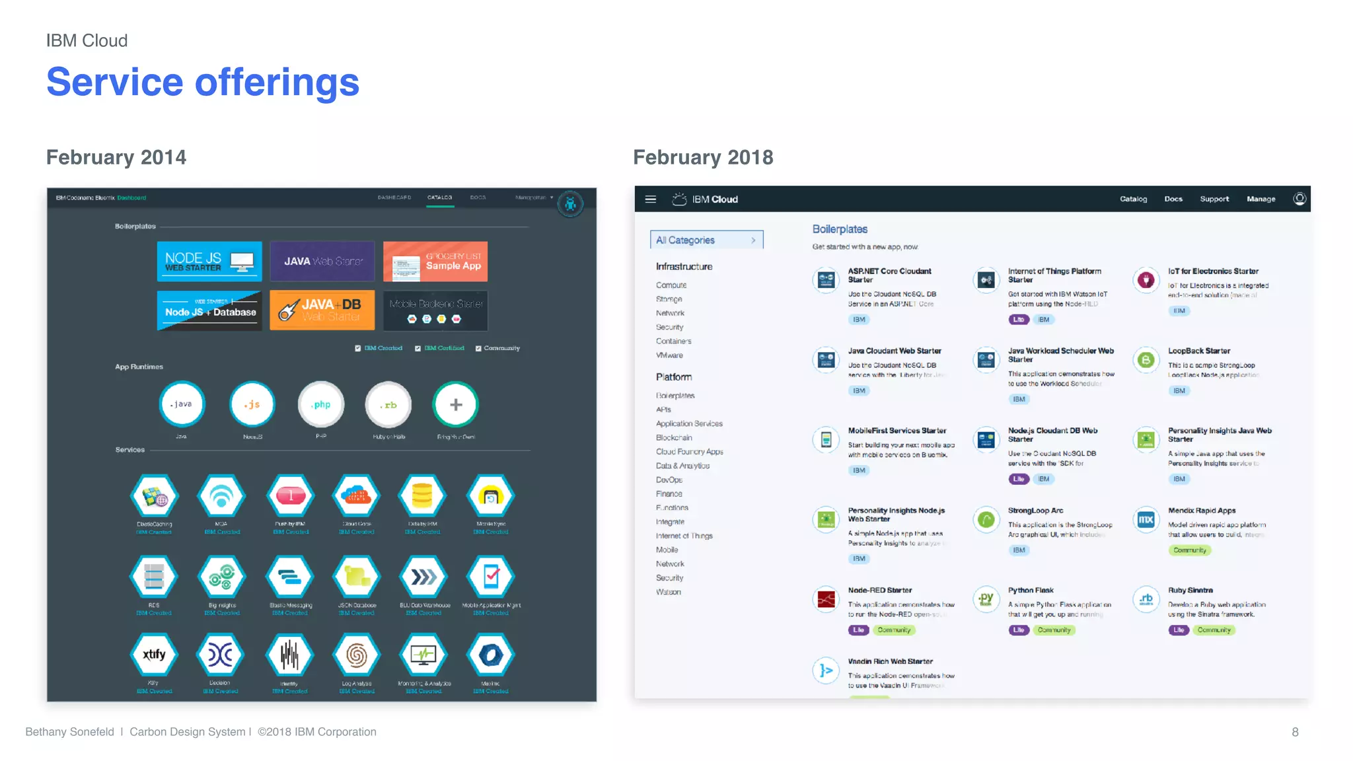Open the Java Web Starter tile
This screenshot has height=761, width=1353.
322,262
